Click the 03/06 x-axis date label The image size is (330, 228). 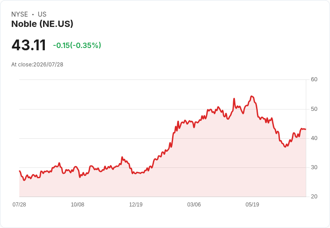[194, 204]
